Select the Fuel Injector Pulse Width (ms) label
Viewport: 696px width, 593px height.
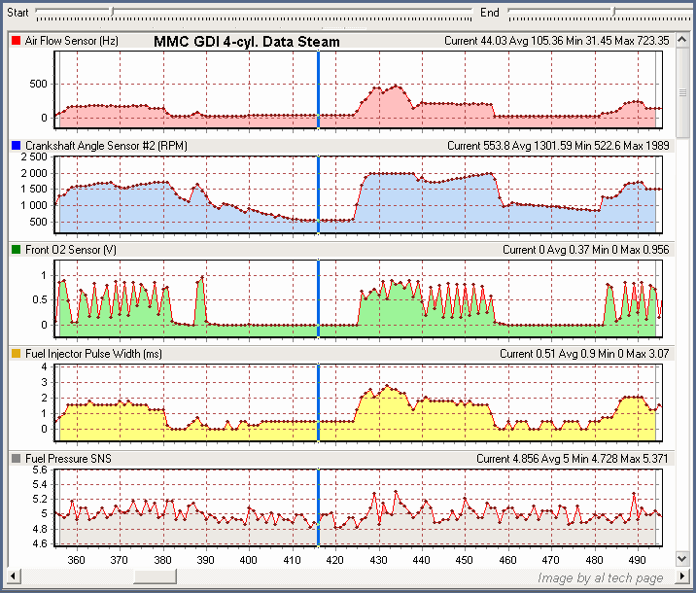tap(94, 354)
